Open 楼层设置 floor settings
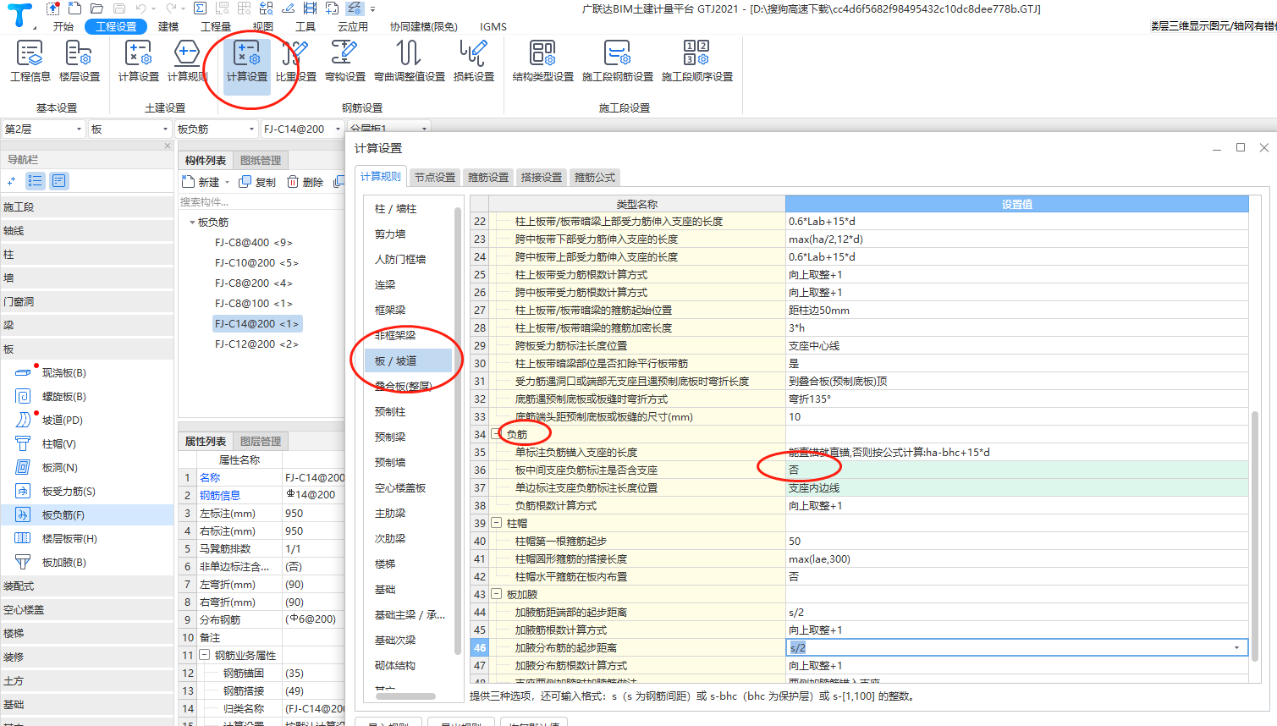 (x=80, y=61)
